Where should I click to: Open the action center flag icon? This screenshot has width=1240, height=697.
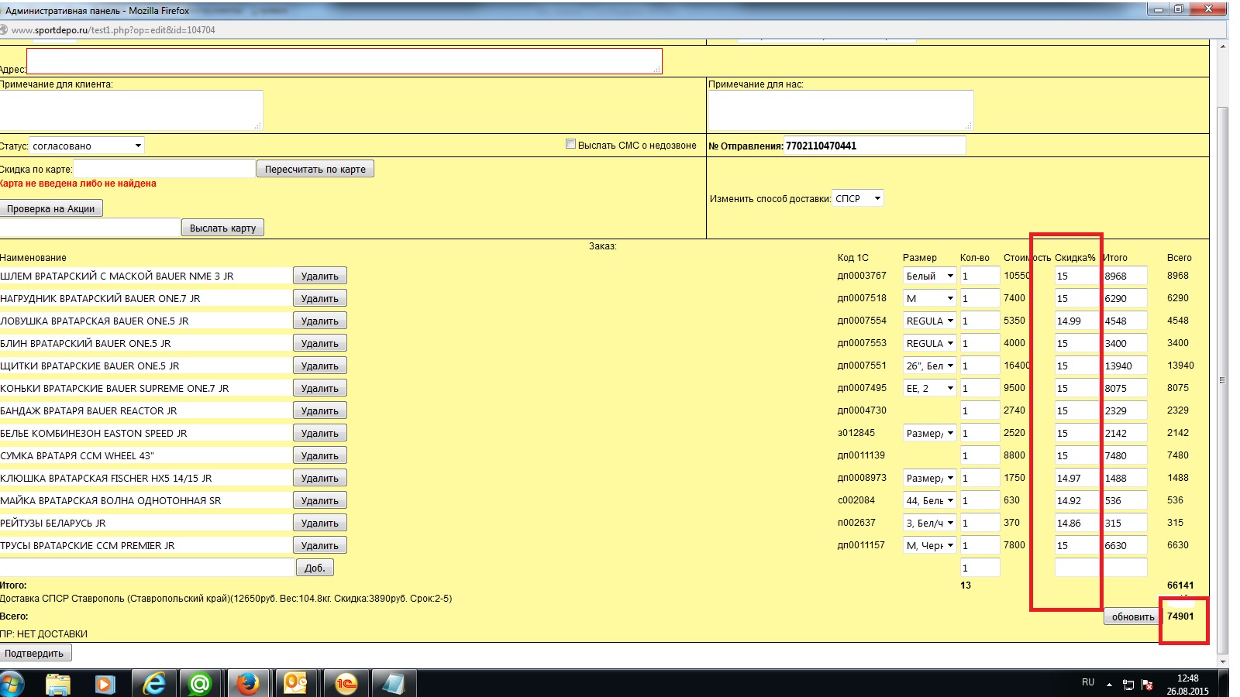pos(1148,685)
